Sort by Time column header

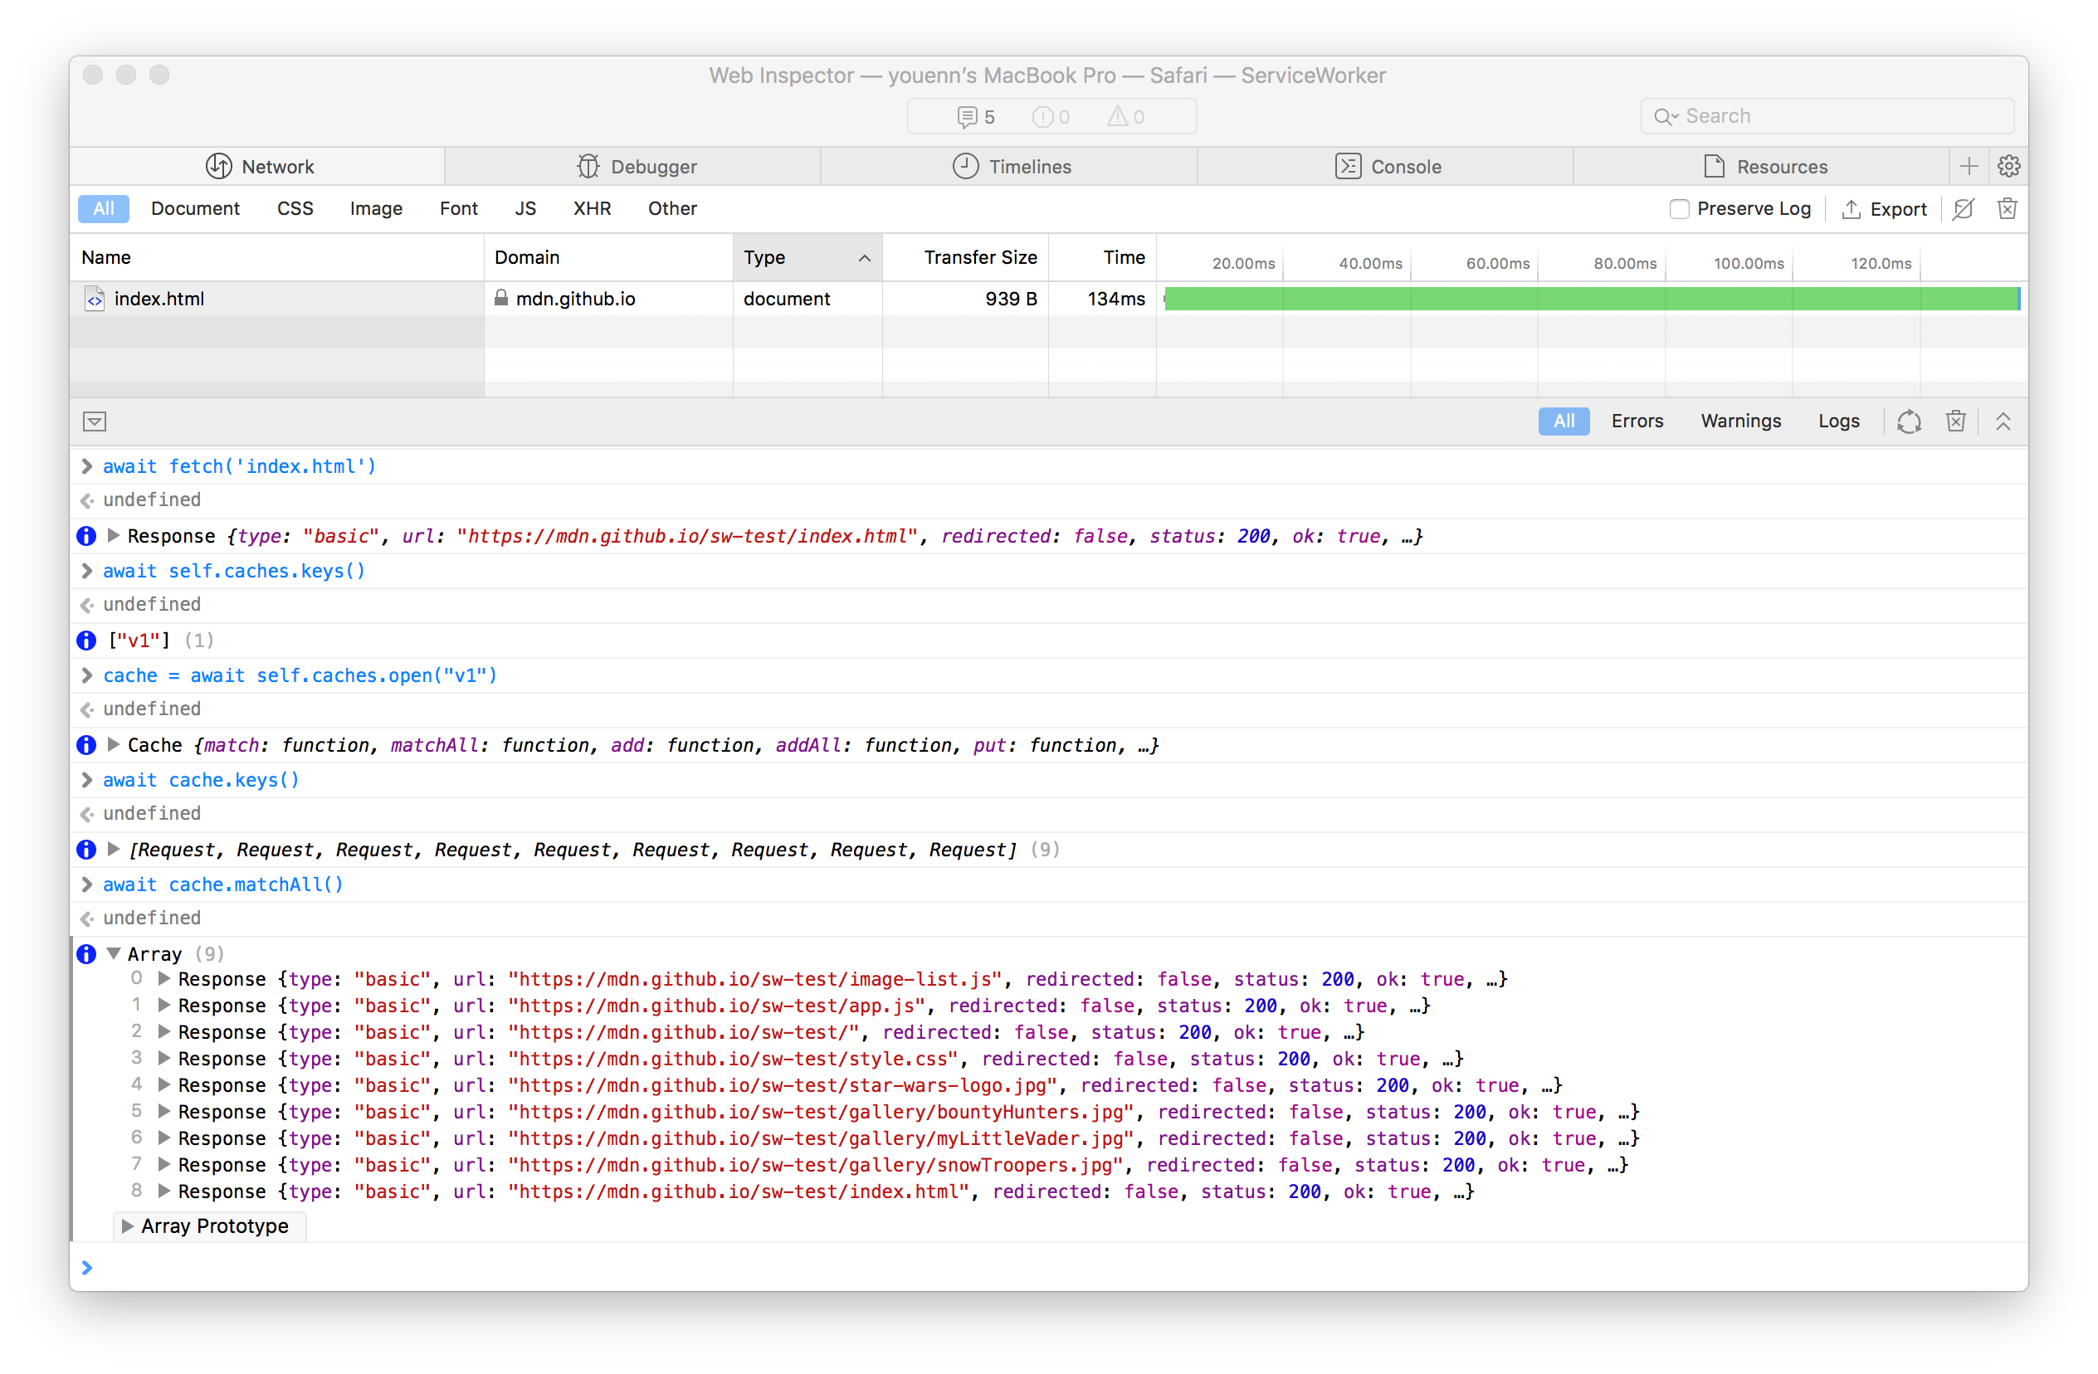[1103, 257]
